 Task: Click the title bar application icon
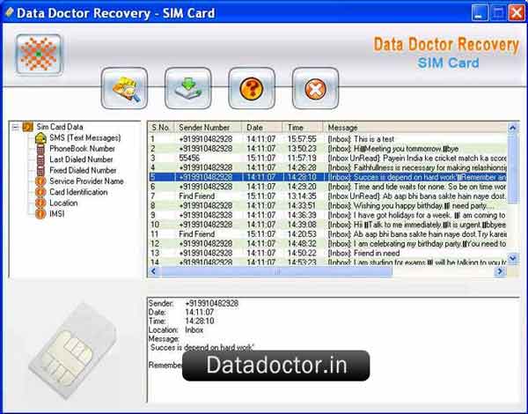pyautogui.click(x=10, y=13)
